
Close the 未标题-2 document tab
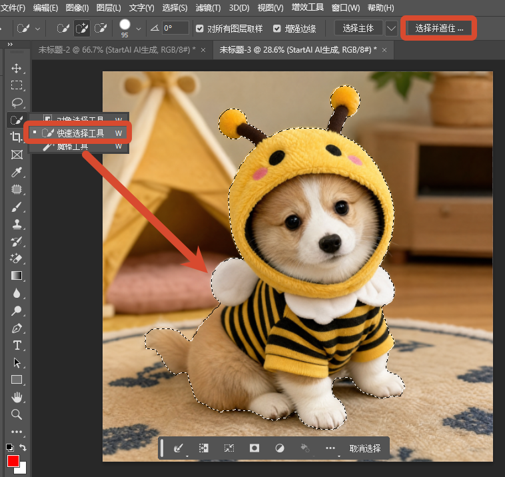pyautogui.click(x=203, y=50)
